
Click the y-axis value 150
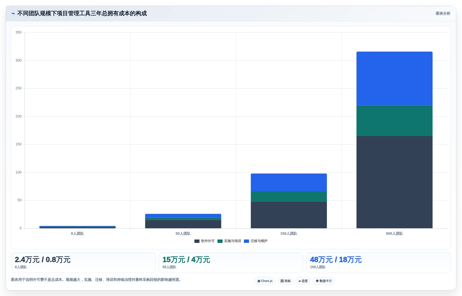(x=19, y=144)
